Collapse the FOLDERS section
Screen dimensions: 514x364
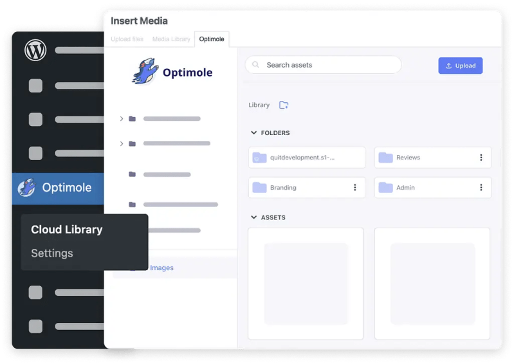coord(253,132)
